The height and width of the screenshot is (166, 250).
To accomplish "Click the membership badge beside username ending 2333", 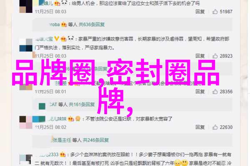I will pos(62,154).
